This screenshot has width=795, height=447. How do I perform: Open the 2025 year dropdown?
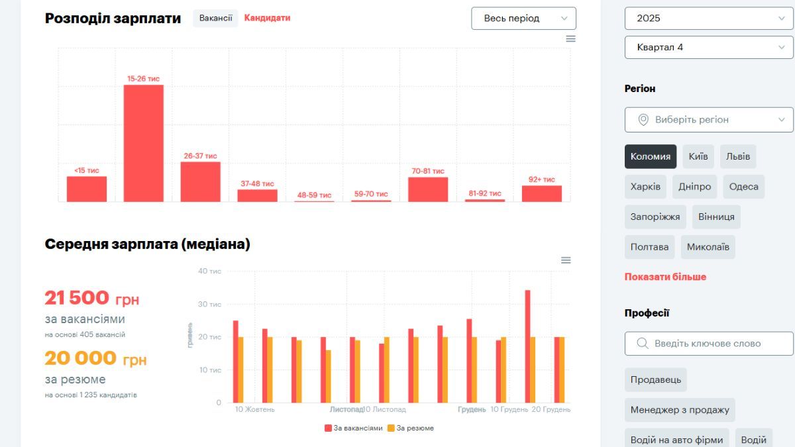pyautogui.click(x=708, y=19)
